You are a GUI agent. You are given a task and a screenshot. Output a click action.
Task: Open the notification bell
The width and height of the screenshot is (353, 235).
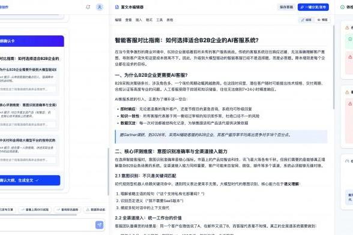click(88, 7)
